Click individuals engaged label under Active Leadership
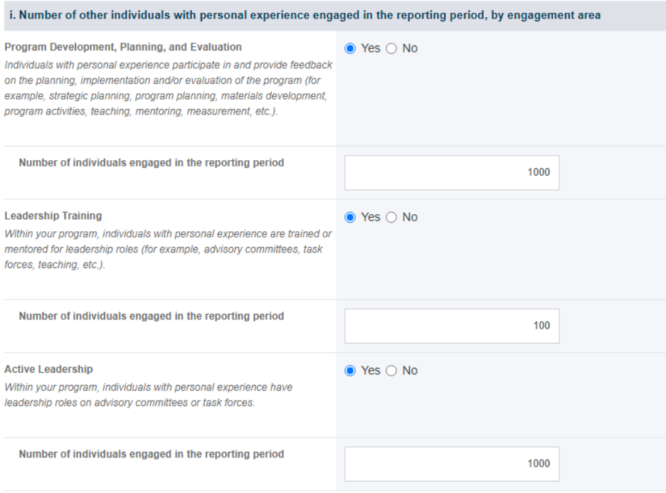The width and height of the screenshot is (666, 493). click(152, 454)
